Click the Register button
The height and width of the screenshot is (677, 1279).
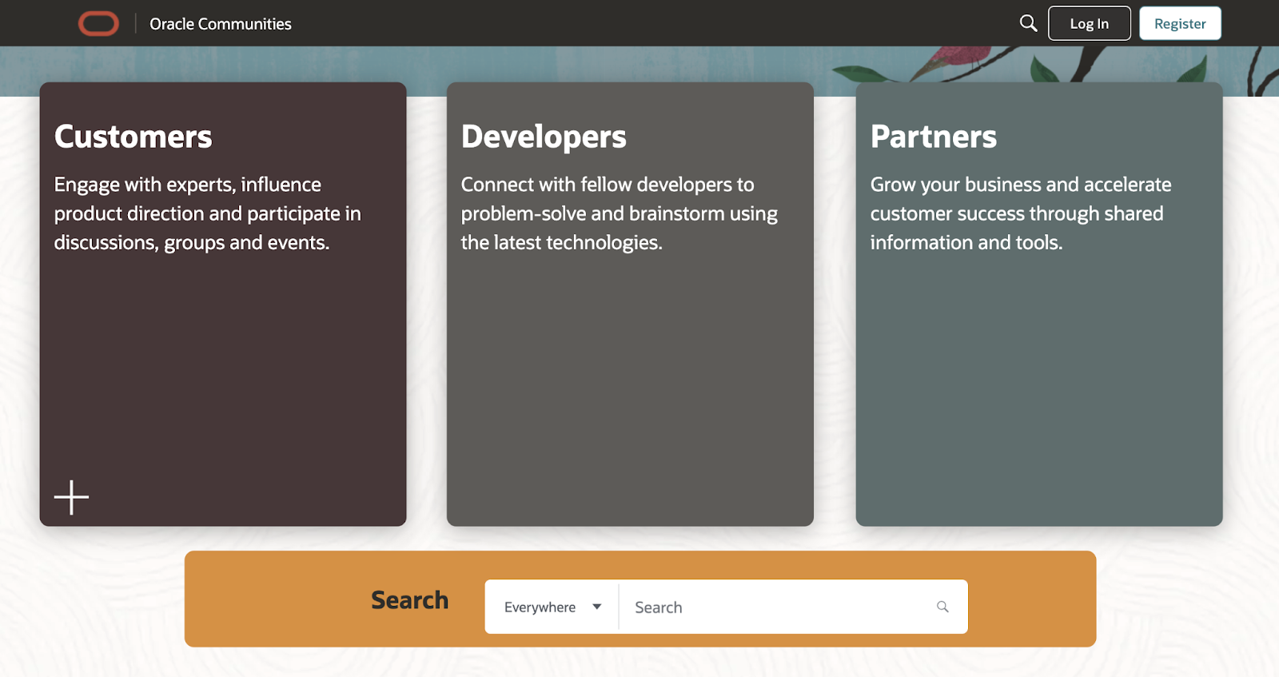coord(1180,23)
